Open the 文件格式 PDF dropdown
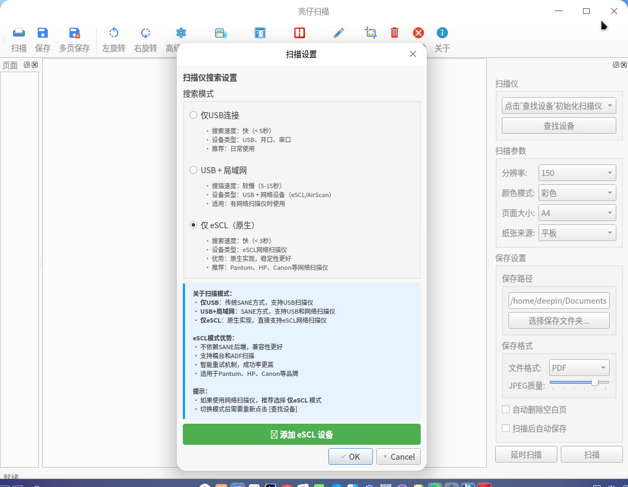This screenshot has width=628, height=487. pos(579,368)
